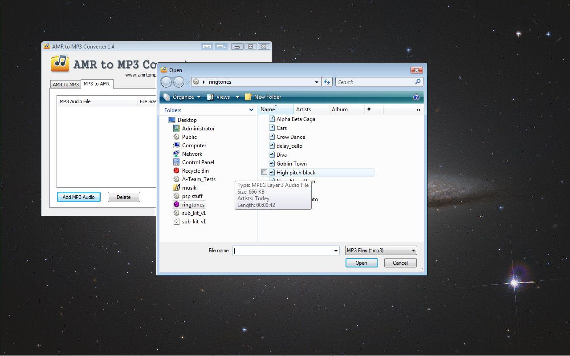The height and width of the screenshot is (356, 570).
Task: Click the Organize icon in the toolbar
Action: pos(167,97)
